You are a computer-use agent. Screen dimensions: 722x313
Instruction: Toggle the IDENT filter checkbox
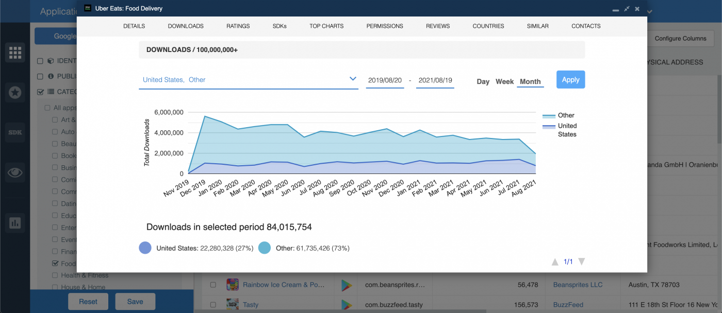40,61
